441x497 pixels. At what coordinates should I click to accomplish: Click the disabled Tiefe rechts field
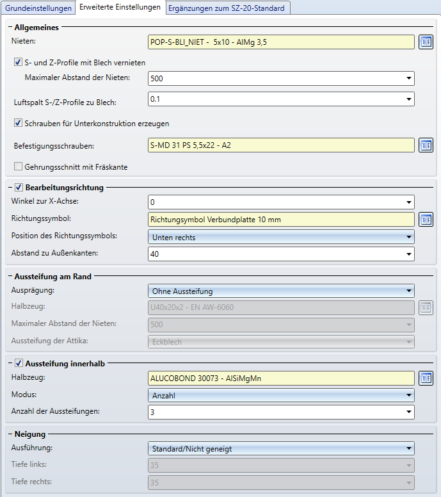click(x=281, y=482)
